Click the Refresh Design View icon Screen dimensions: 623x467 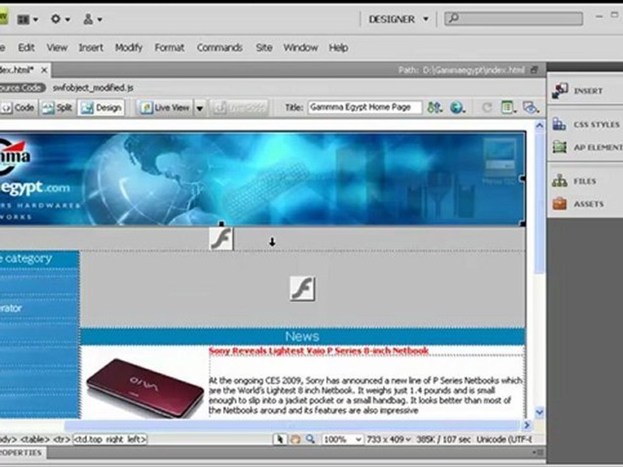pyautogui.click(x=486, y=107)
